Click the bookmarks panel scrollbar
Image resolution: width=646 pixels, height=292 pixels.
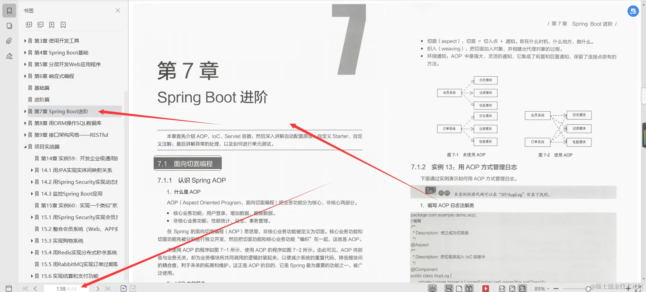pyautogui.click(x=126, y=185)
